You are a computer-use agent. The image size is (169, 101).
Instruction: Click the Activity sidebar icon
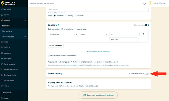(2, 15)
